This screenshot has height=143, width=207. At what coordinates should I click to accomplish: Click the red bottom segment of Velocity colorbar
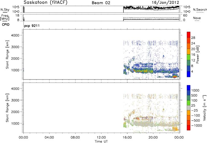click(x=189, y=128)
